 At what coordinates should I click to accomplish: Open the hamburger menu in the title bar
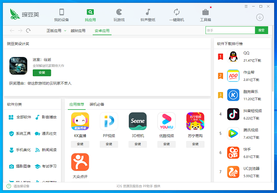click(x=246, y=6)
